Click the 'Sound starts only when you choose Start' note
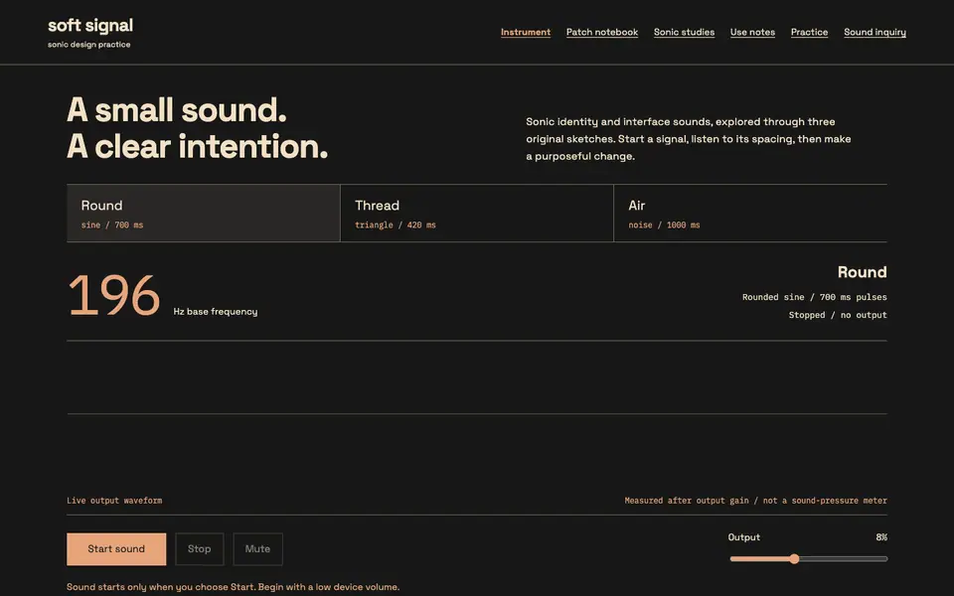The image size is (954, 596). [x=233, y=587]
